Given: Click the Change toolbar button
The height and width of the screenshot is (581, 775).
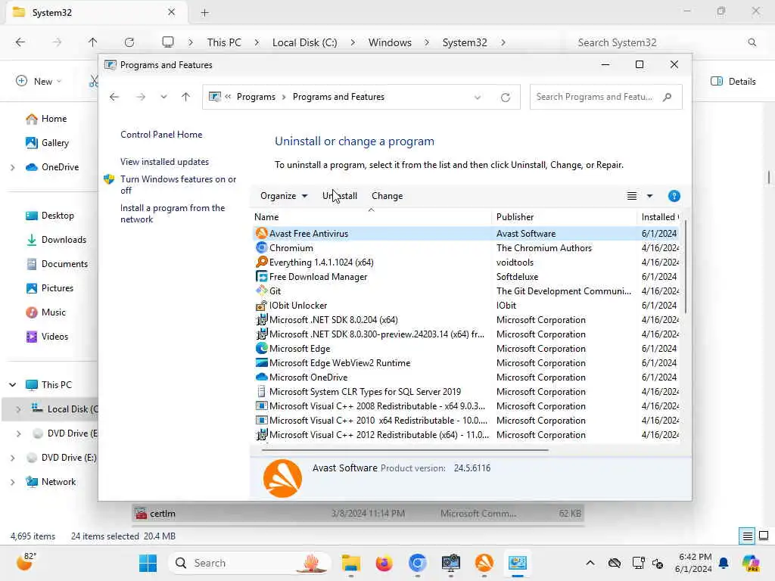Looking at the screenshot, I should pyautogui.click(x=387, y=196).
